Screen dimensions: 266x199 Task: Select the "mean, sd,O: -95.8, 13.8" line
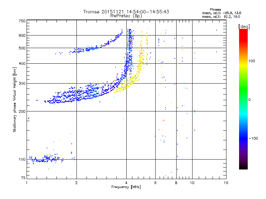(x=221, y=13)
